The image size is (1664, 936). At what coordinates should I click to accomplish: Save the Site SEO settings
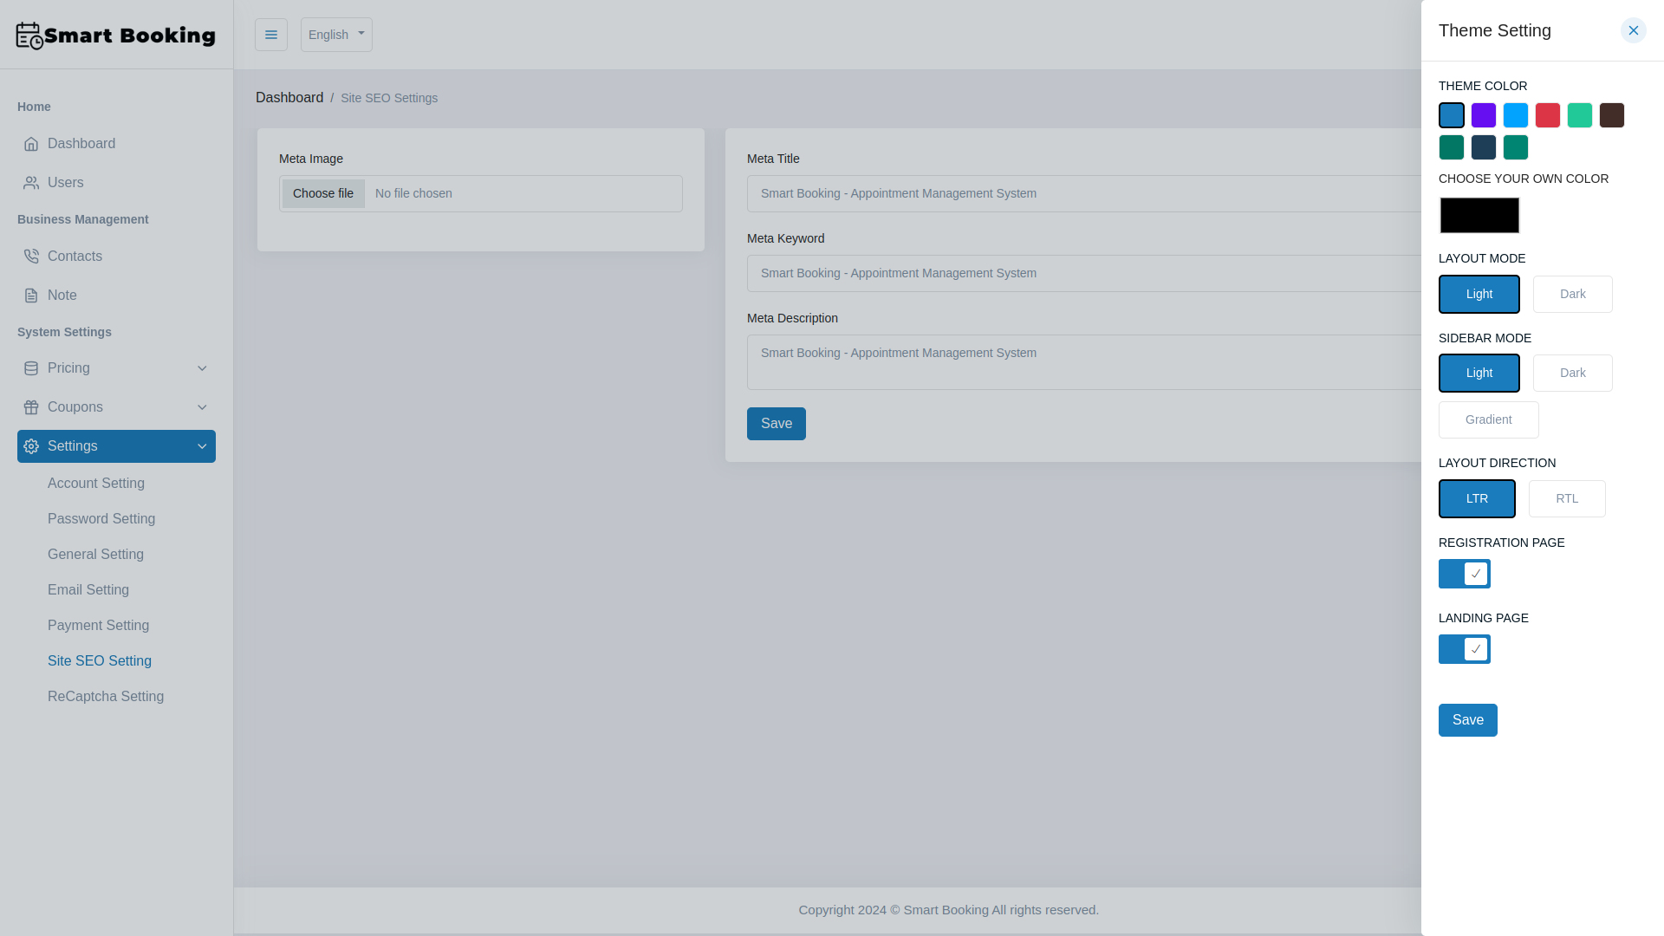click(x=776, y=423)
